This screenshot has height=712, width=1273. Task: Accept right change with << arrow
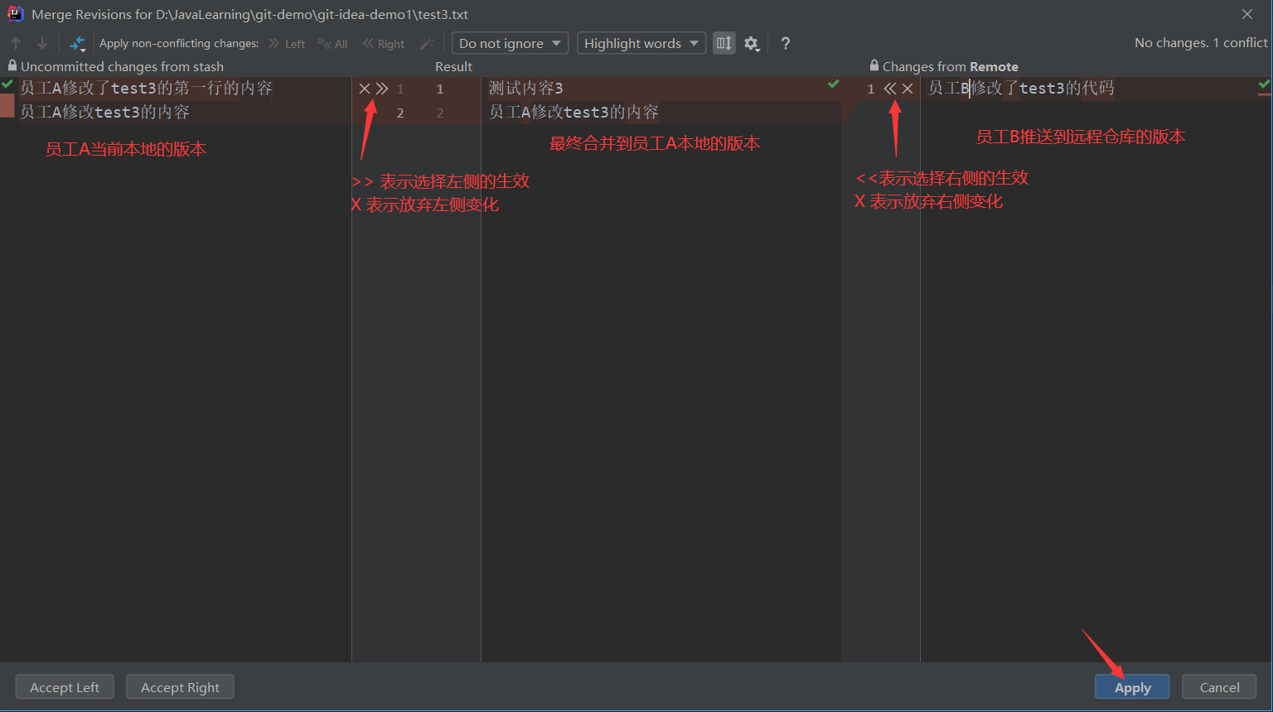click(x=890, y=89)
